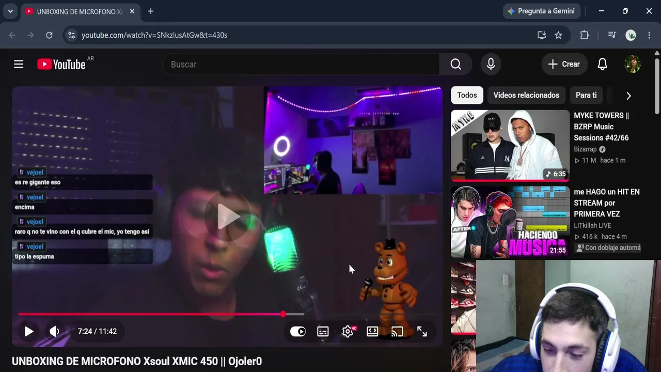Go to YouTube home via logo

[61, 64]
